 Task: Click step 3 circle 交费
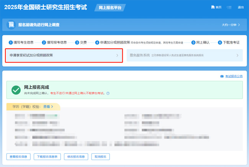click(x=77, y=43)
